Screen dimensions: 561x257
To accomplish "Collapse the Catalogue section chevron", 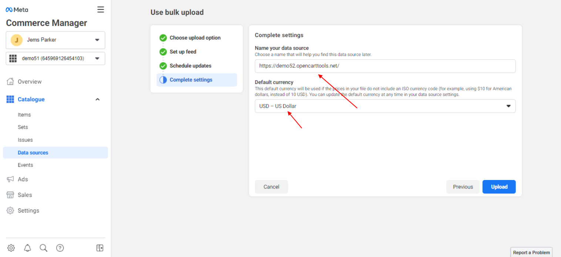I will [98, 99].
